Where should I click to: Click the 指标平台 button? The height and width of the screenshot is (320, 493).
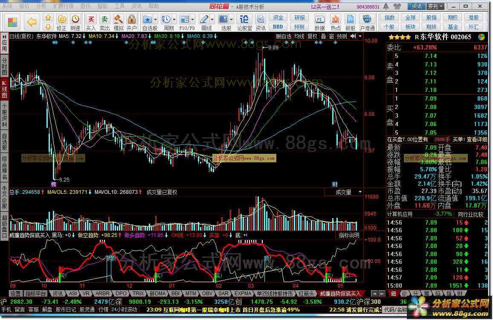click(36, 294)
